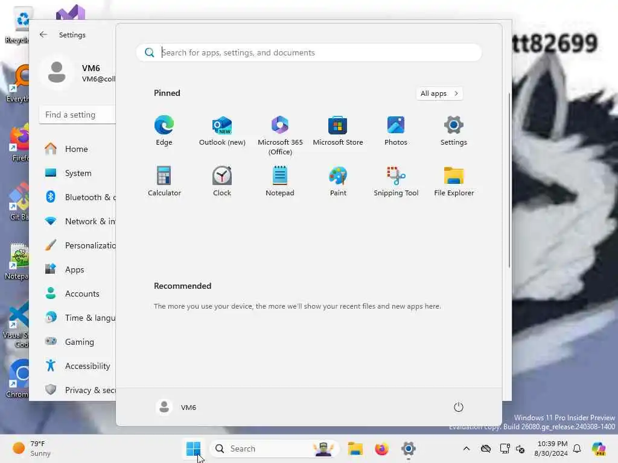Open weather widget showing 79°F Sunny
The height and width of the screenshot is (463, 618).
pos(31,449)
